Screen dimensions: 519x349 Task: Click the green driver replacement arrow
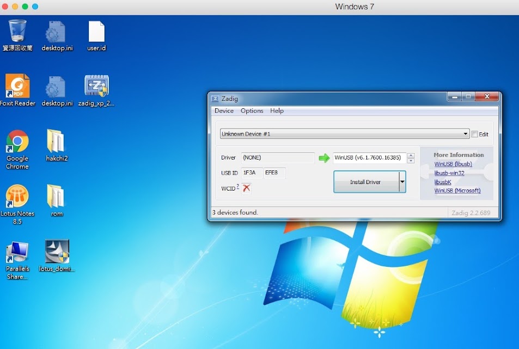(325, 158)
